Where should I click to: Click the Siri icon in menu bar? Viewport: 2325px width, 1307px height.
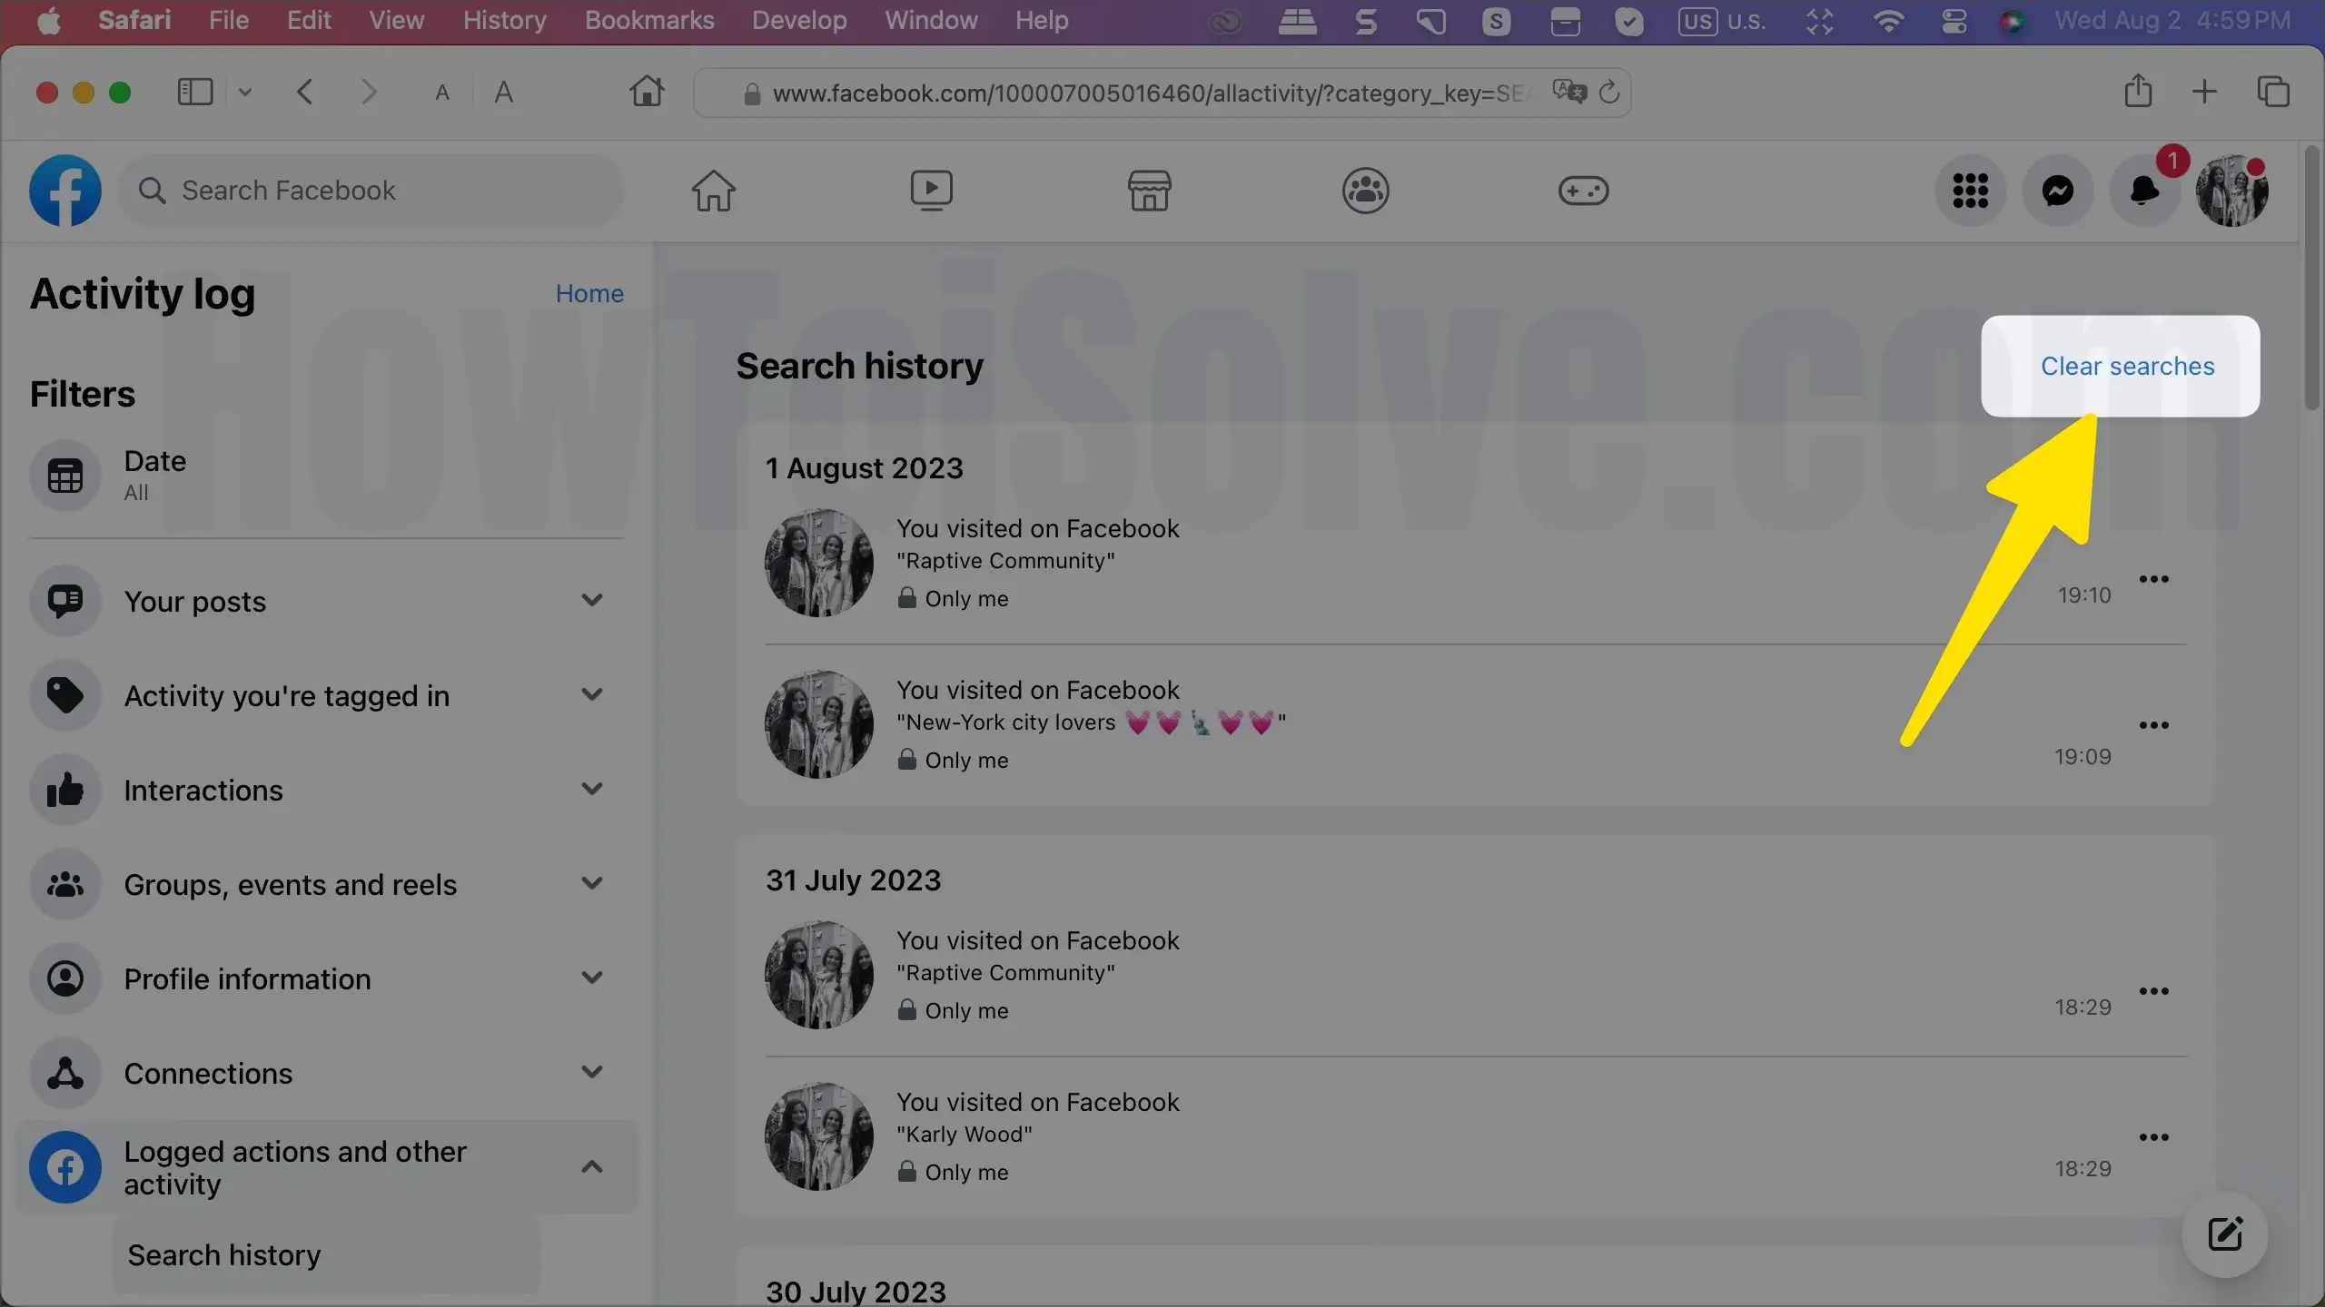(2012, 20)
